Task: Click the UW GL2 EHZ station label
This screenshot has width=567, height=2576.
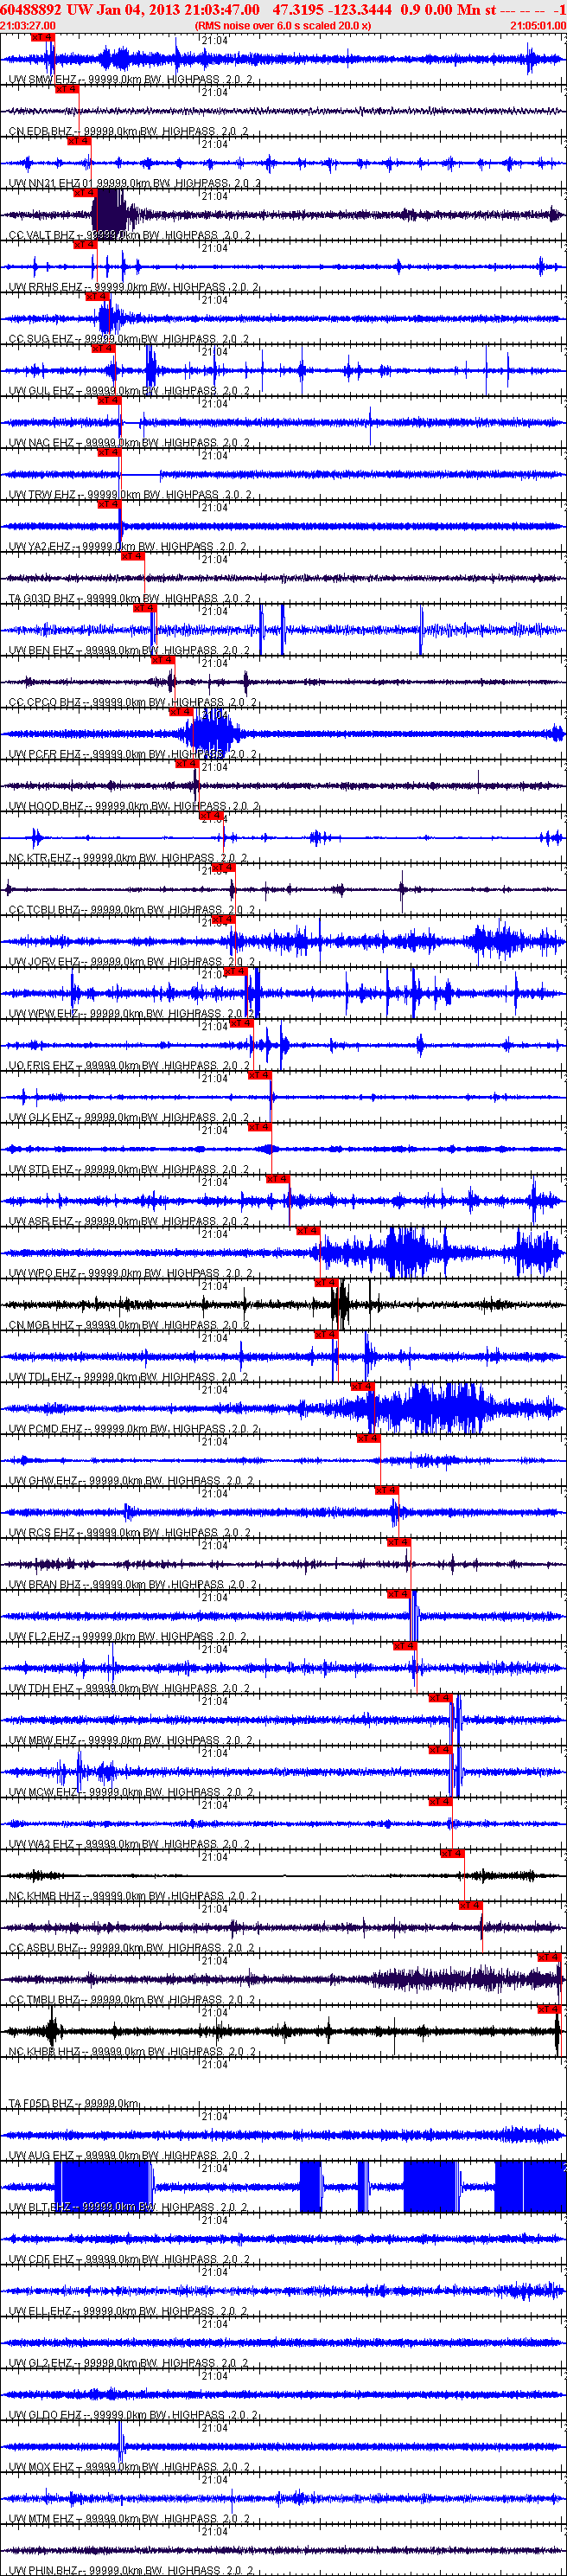Action: (39, 2364)
